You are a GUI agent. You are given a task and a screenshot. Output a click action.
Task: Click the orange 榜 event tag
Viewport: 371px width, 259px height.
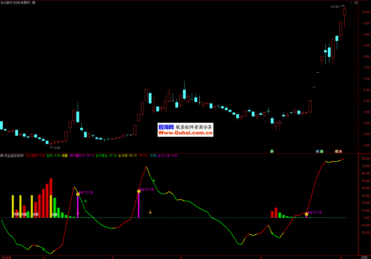click(336, 151)
